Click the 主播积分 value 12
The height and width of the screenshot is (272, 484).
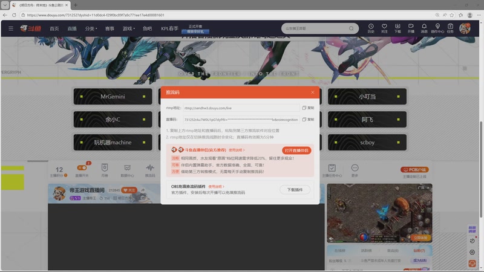click(x=59, y=170)
